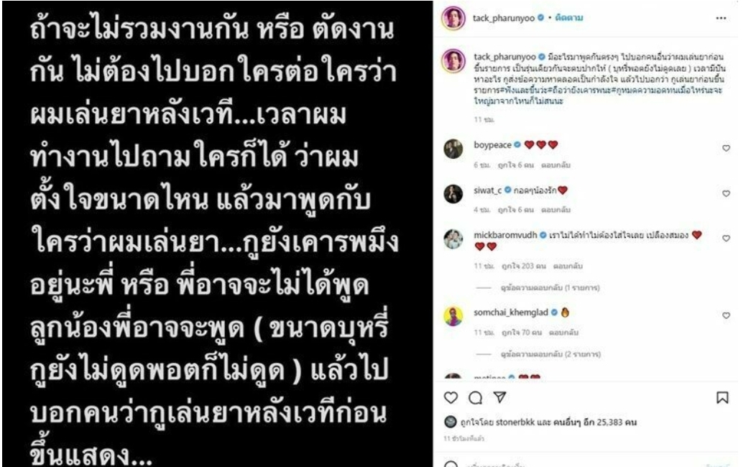Viewport: 756px width, 467px height.
Task: Like somchai_khemglad's comment heart
Action: tap(726, 315)
